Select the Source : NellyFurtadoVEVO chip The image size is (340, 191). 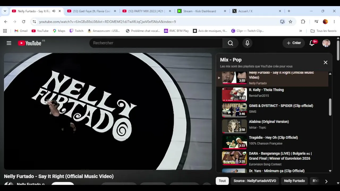[255, 181]
